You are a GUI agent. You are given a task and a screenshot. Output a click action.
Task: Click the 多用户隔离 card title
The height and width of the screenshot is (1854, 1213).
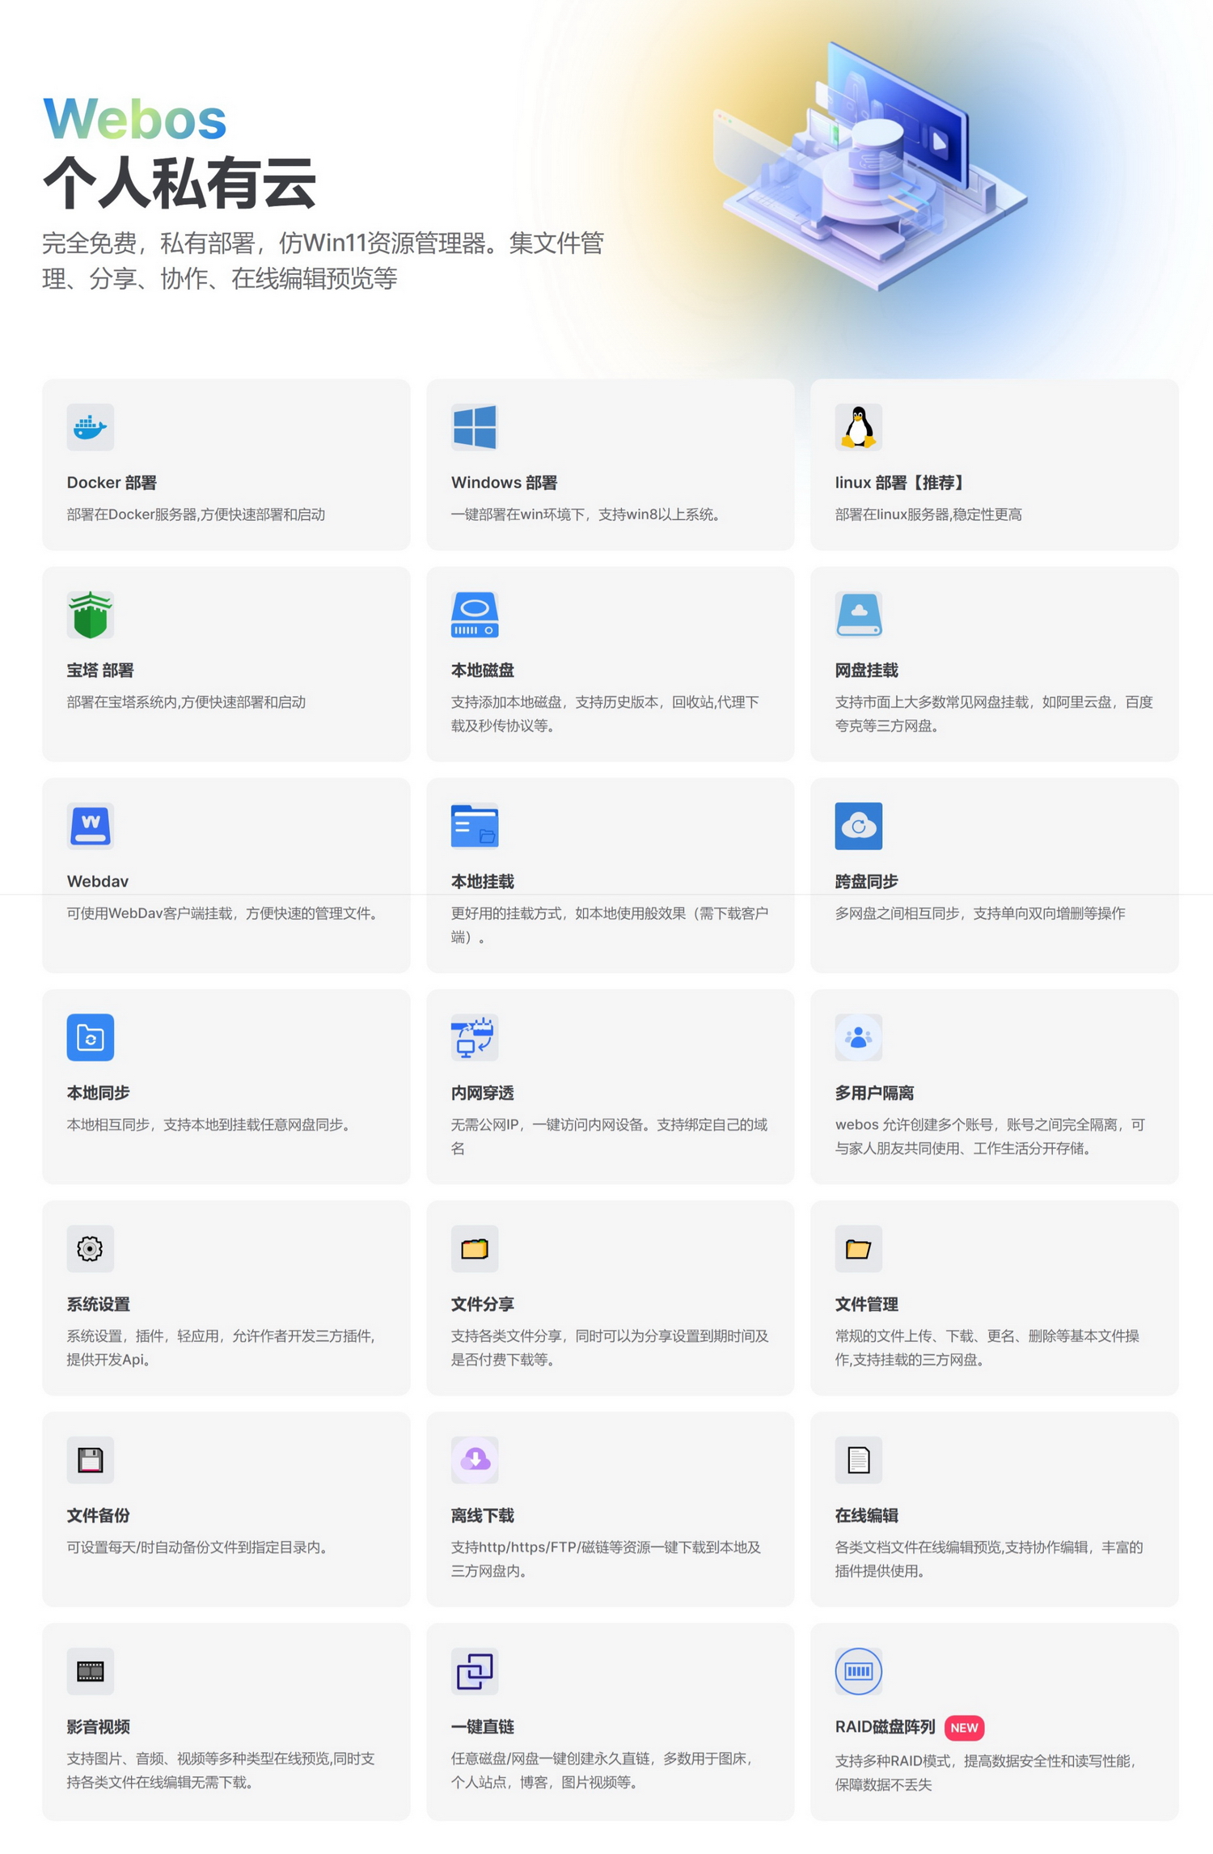(x=874, y=1093)
